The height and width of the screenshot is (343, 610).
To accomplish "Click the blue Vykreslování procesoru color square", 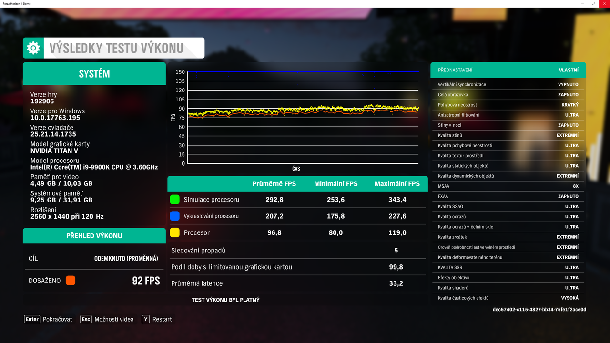I will click(175, 216).
